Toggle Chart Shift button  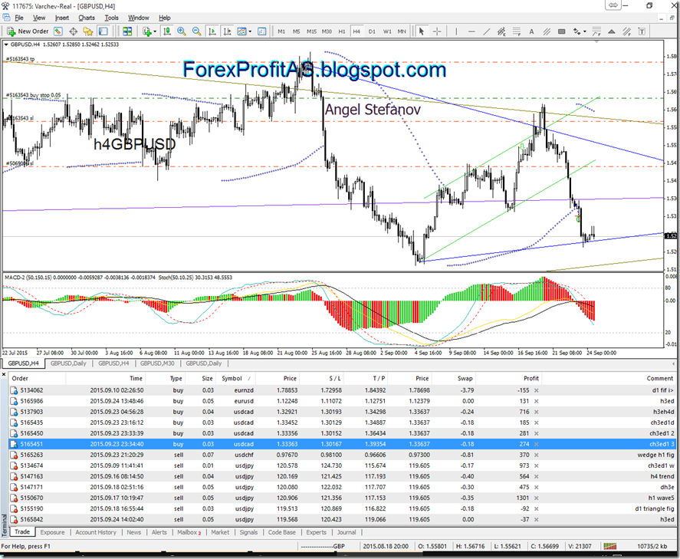coord(227,31)
